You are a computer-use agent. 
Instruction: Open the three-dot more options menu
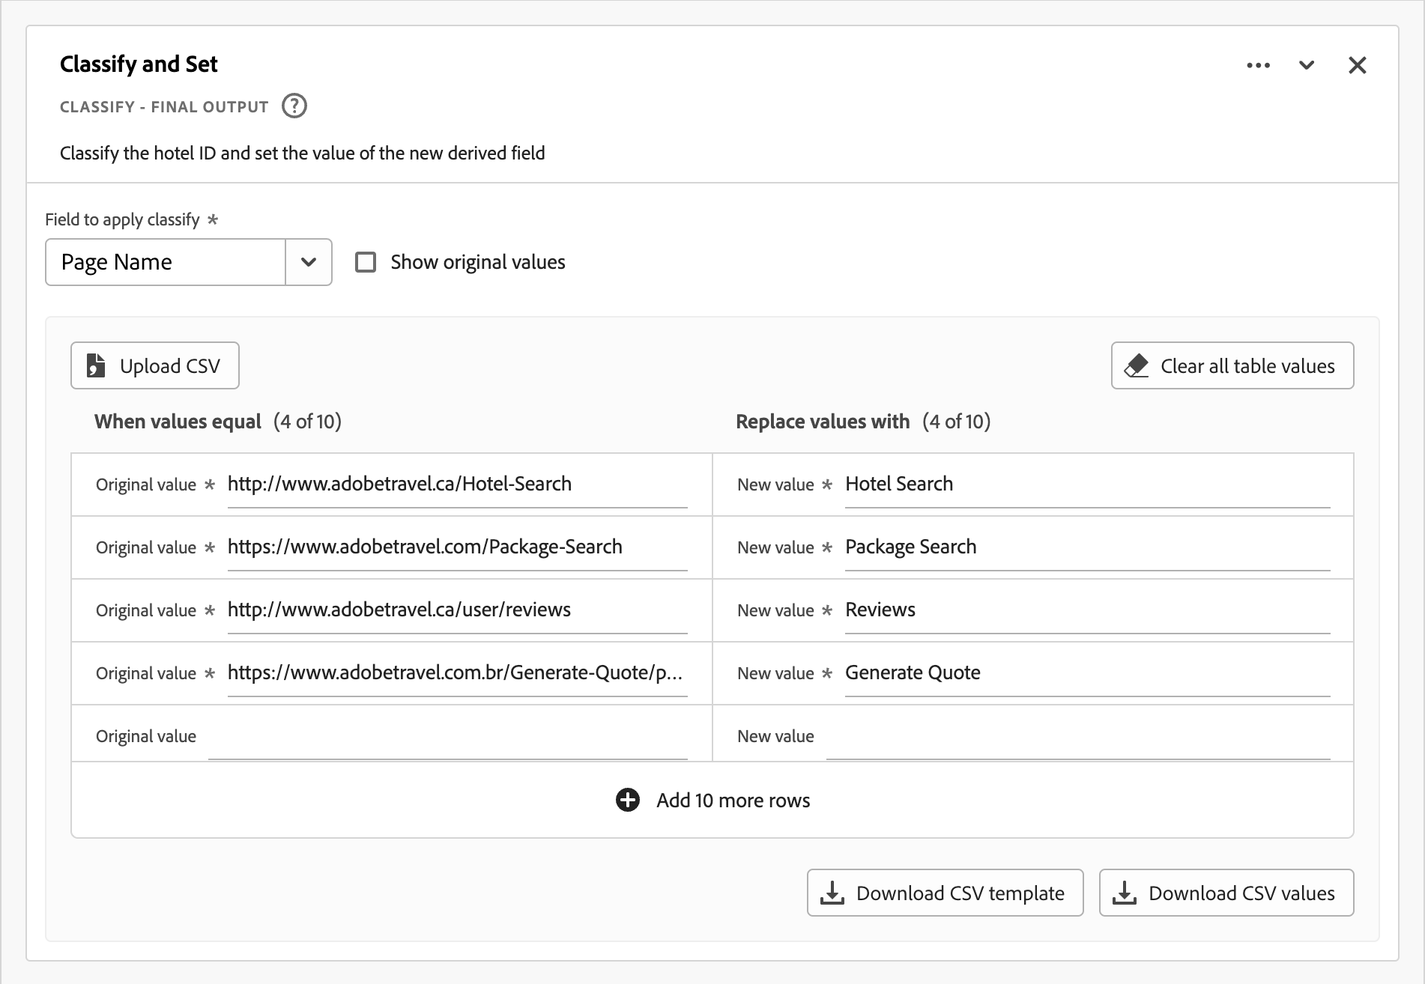point(1258,65)
